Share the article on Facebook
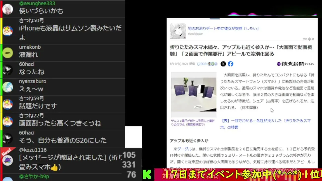Image resolution: width=322 pixels, height=181 pixels. 230,64
